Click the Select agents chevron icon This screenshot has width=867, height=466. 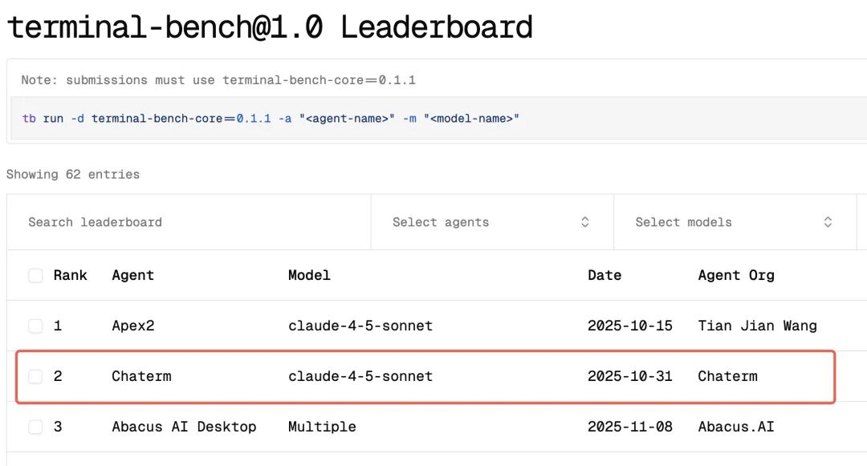click(585, 222)
